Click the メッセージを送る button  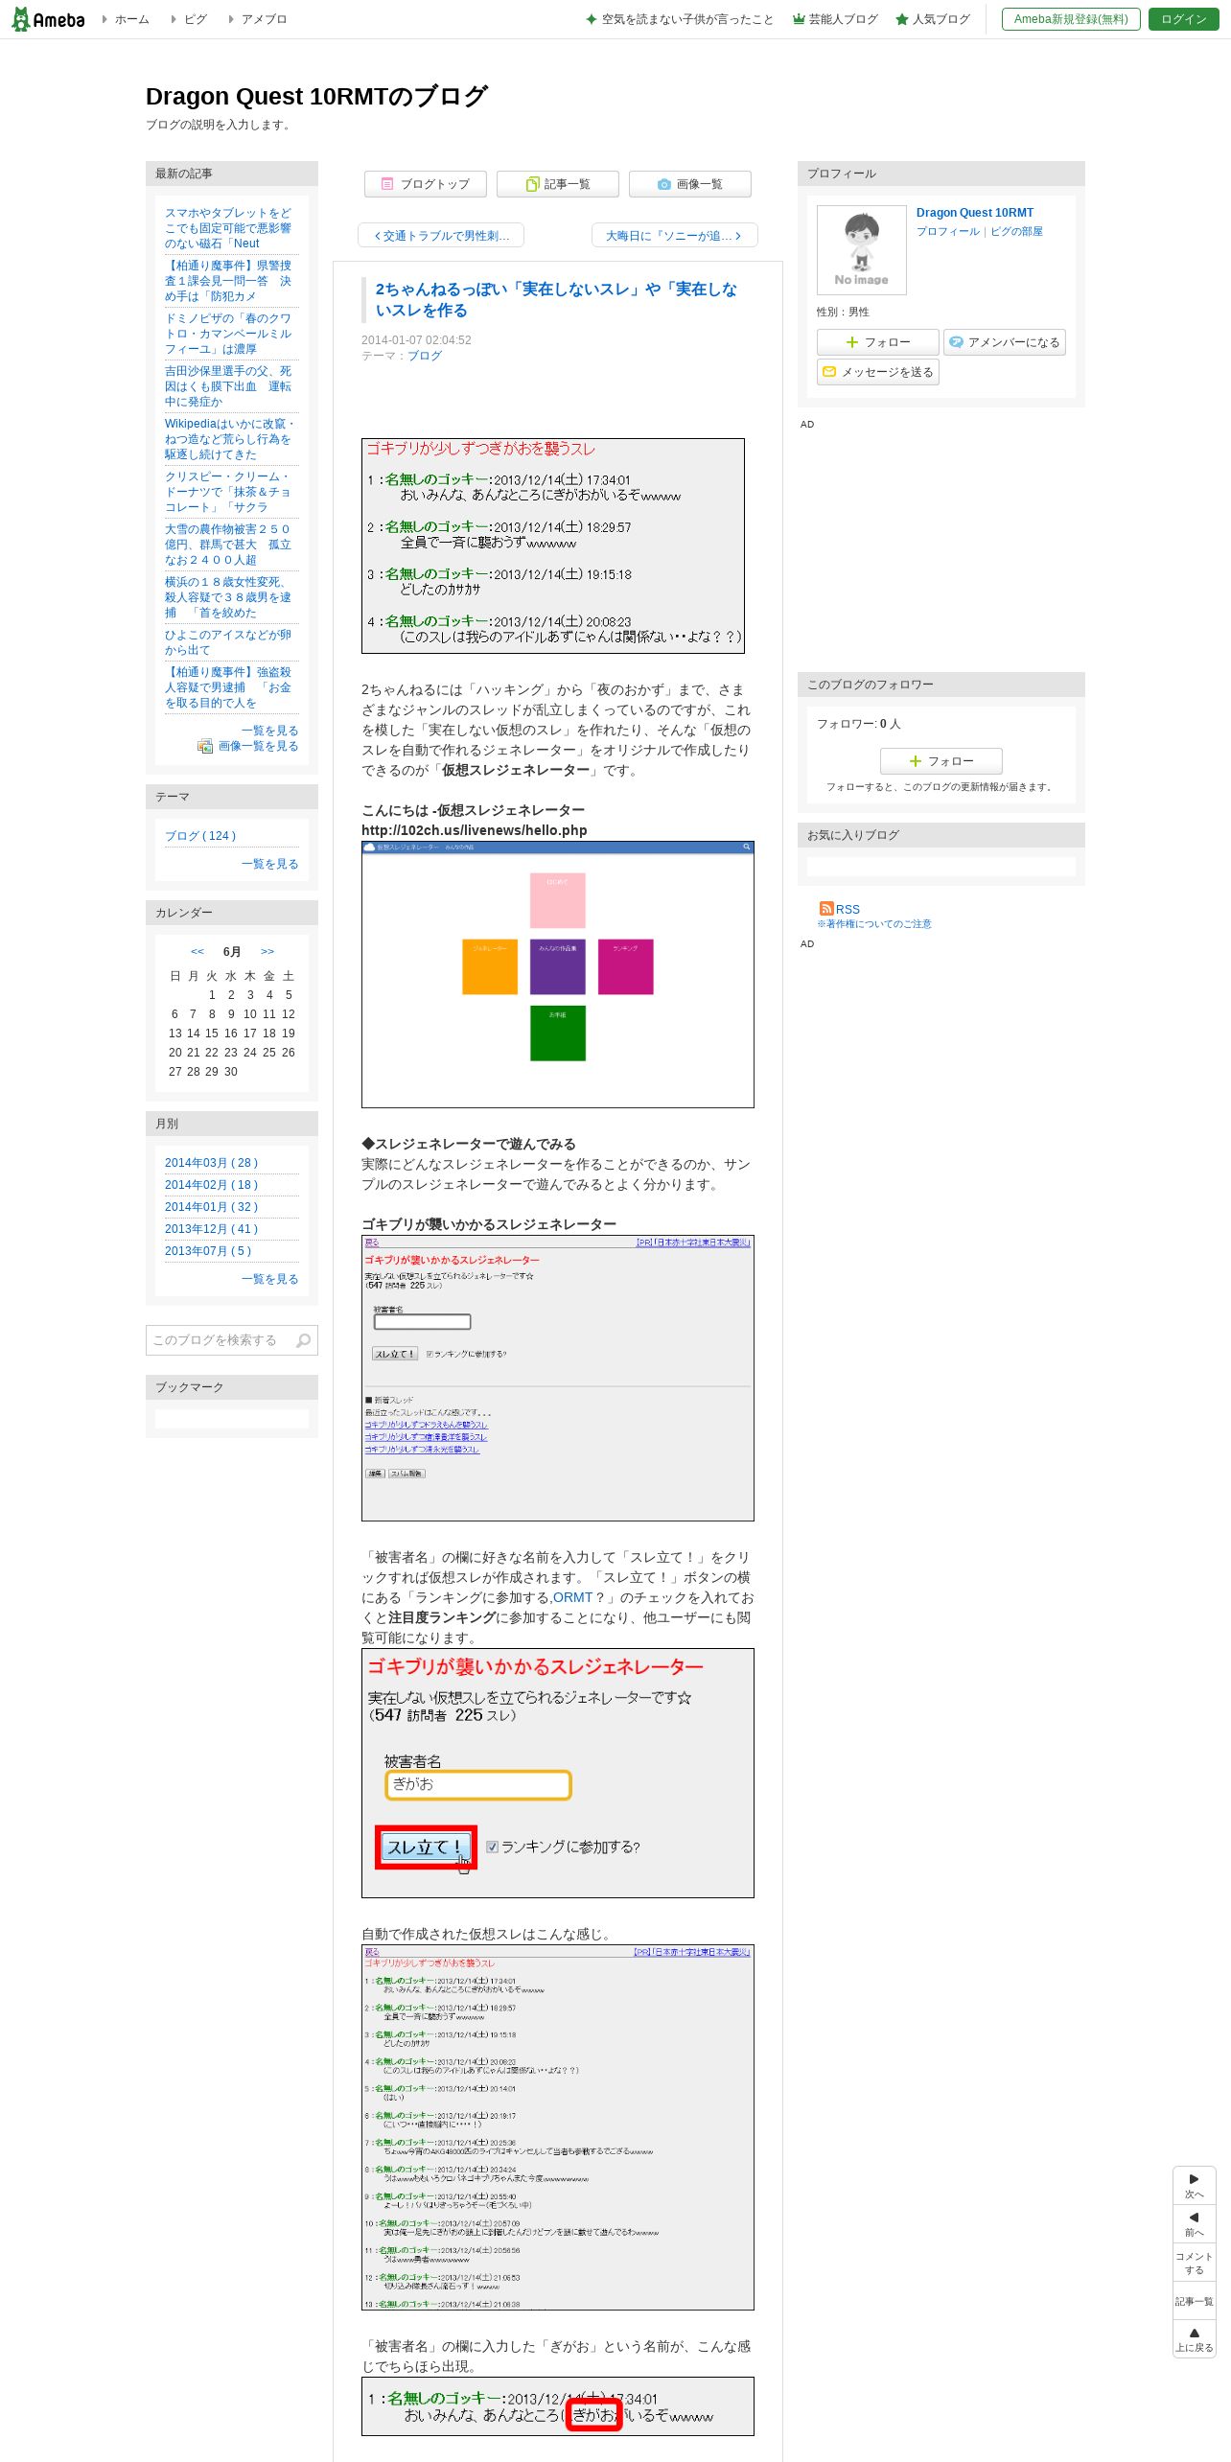(x=878, y=372)
